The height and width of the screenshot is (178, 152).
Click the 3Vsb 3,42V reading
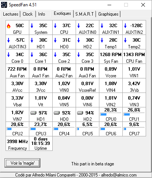tap(134, 85)
